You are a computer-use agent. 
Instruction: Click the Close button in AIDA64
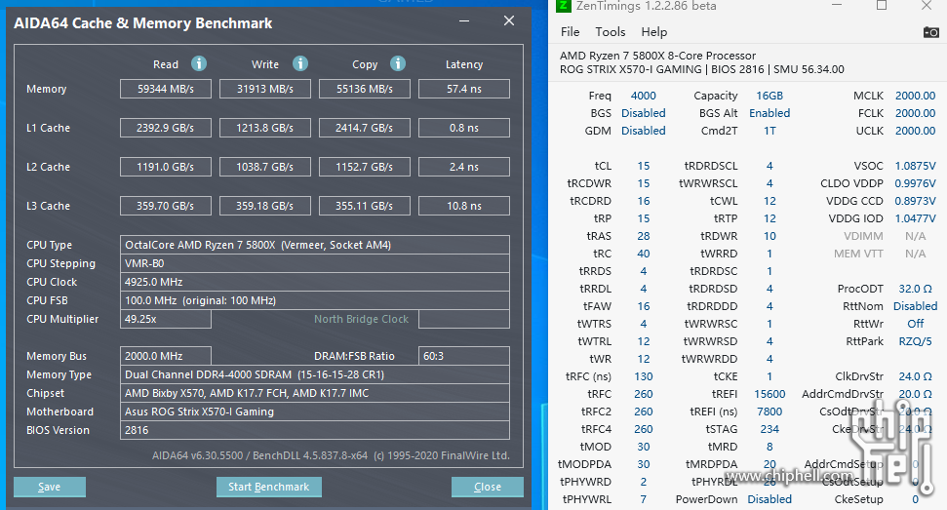click(x=488, y=487)
